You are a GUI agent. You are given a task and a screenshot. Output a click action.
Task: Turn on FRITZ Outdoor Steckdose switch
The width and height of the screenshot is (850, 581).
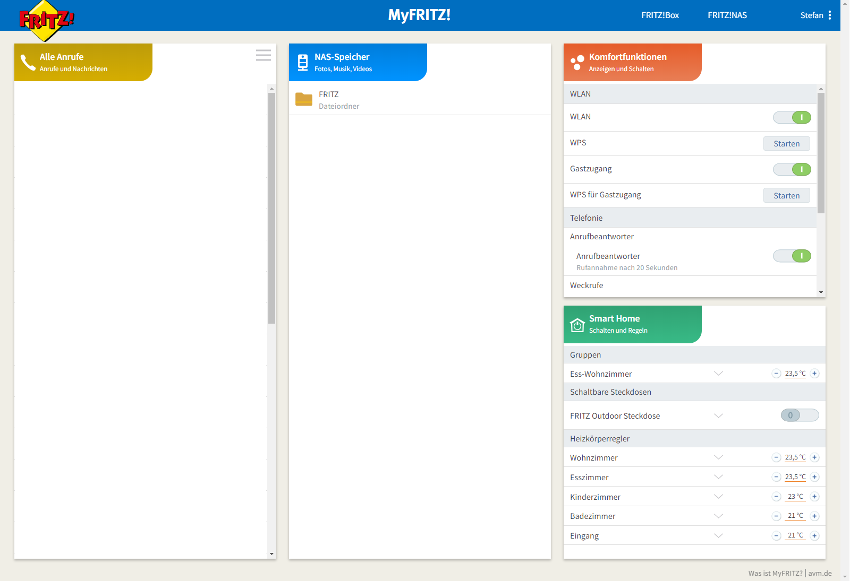[x=800, y=415]
